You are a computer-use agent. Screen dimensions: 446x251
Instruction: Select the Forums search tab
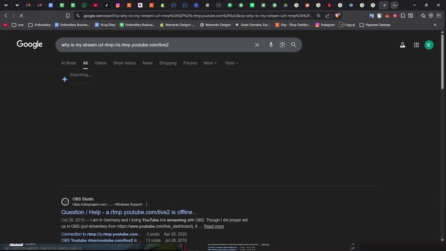190,63
